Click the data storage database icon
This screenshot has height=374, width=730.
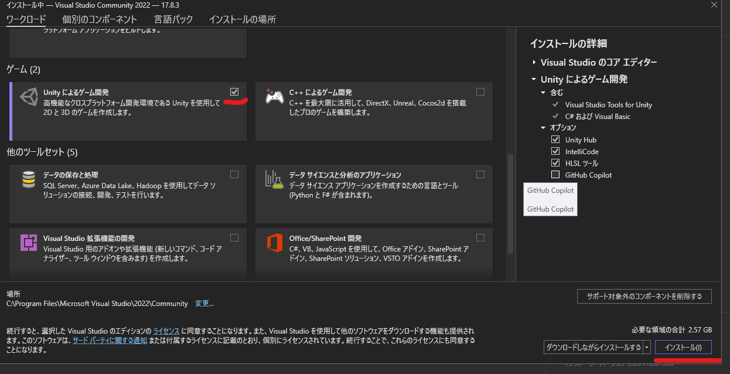(29, 179)
